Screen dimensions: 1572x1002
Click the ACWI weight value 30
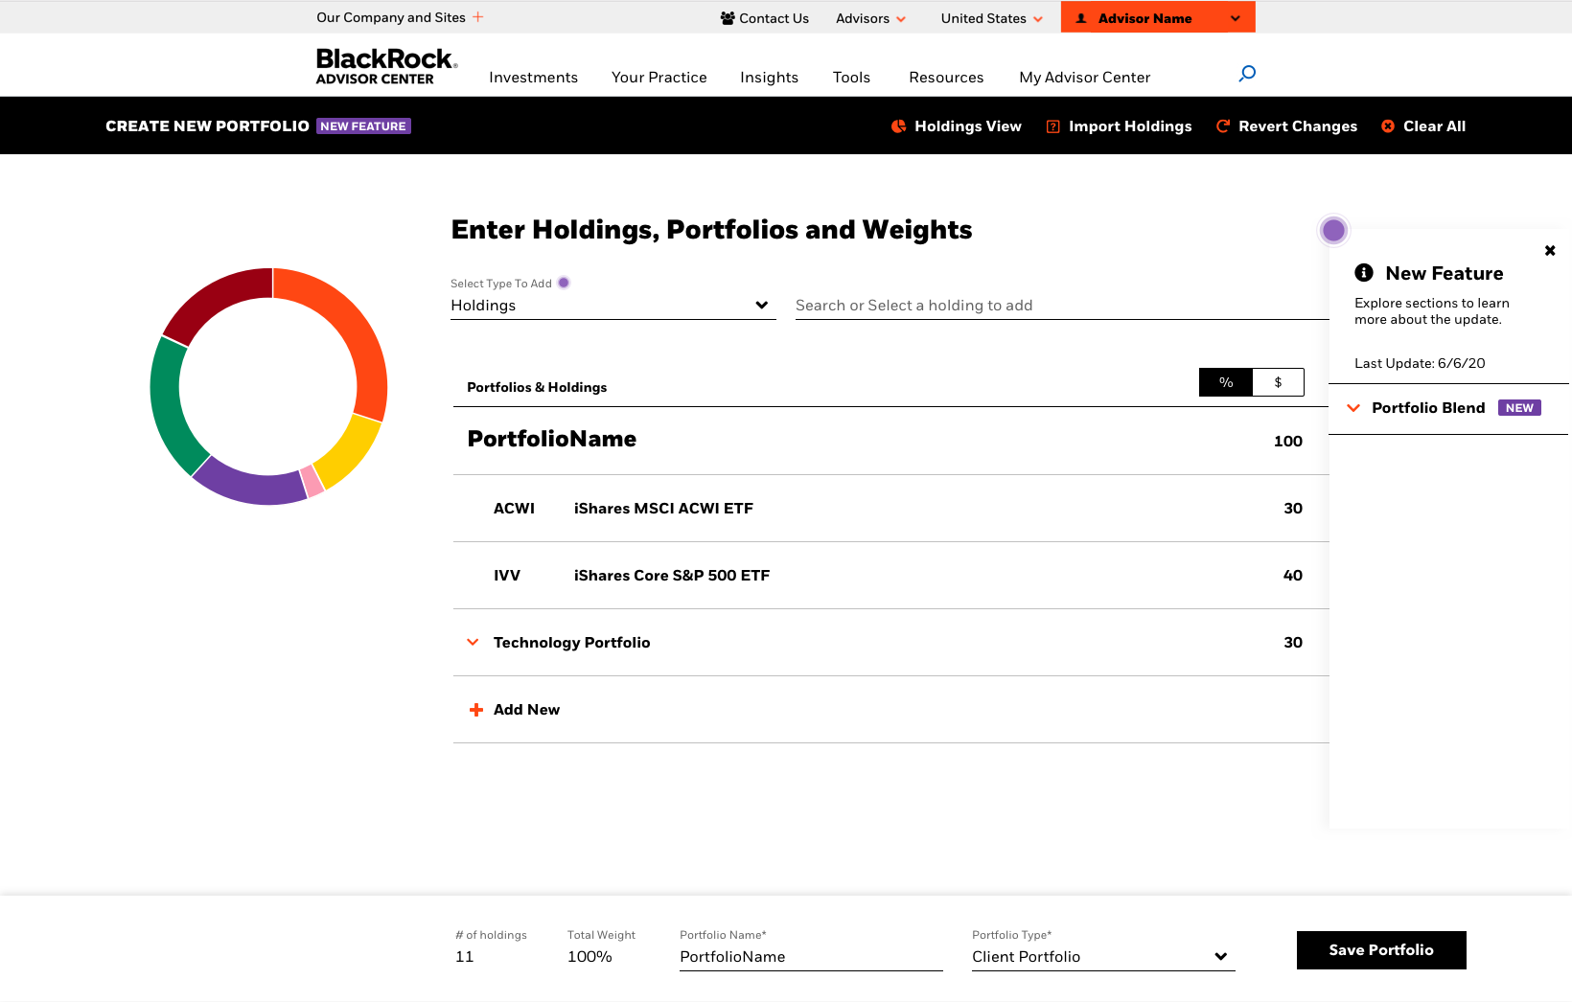click(x=1293, y=509)
